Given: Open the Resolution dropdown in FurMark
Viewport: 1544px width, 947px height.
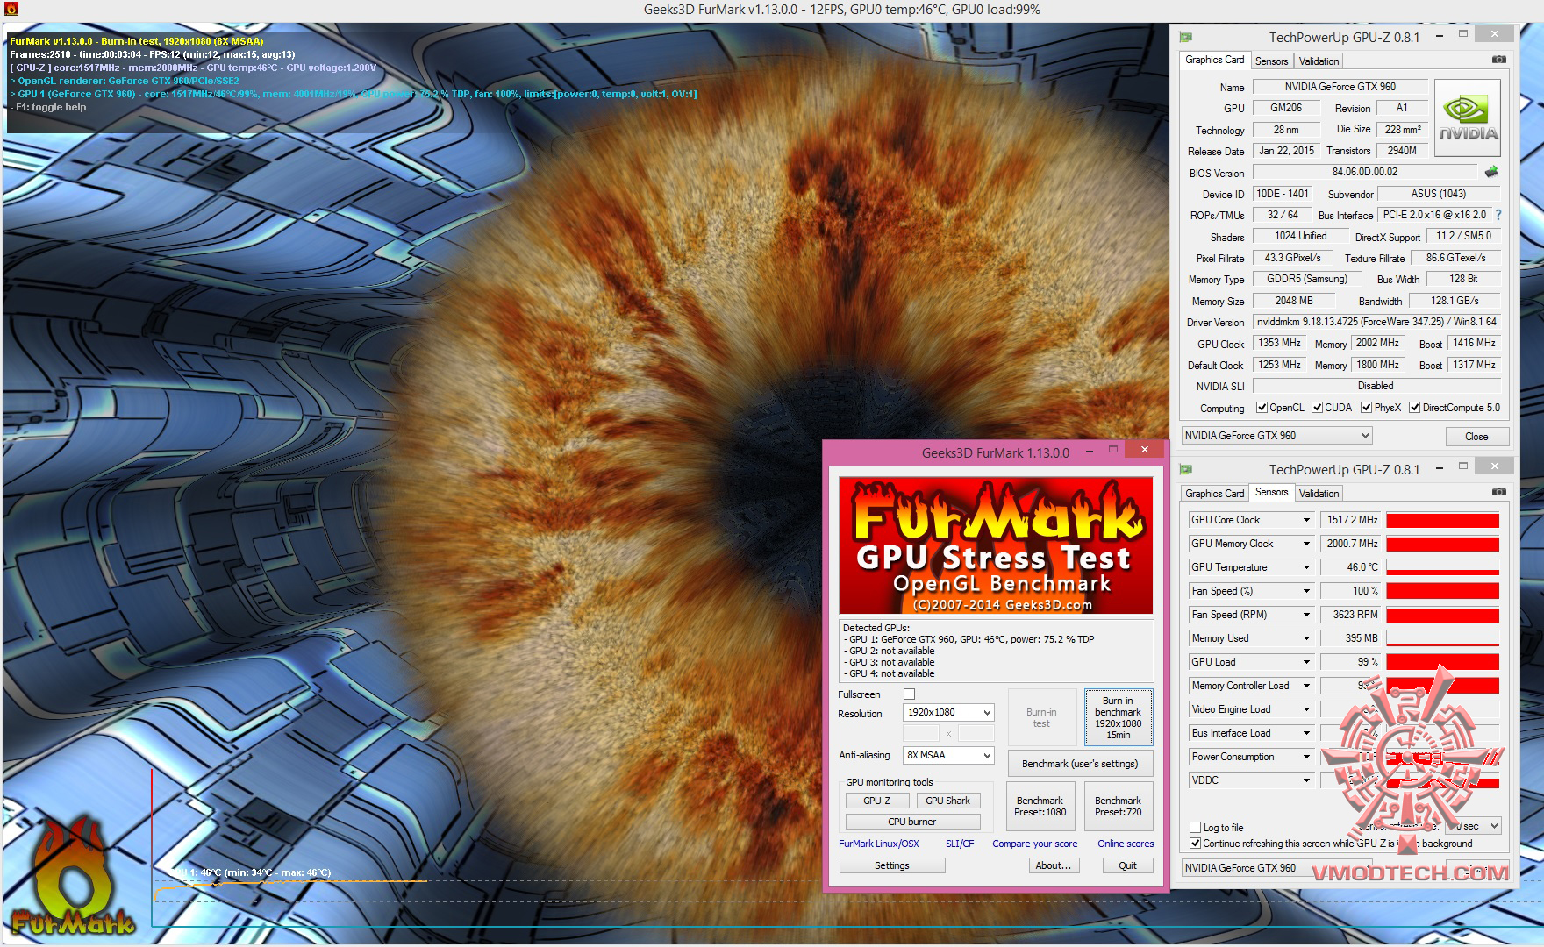Looking at the screenshot, I should [948, 713].
